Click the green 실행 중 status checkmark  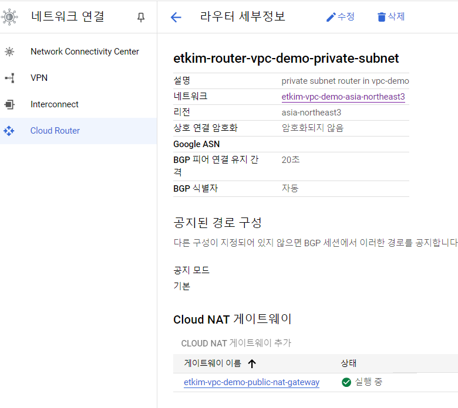coord(346,382)
